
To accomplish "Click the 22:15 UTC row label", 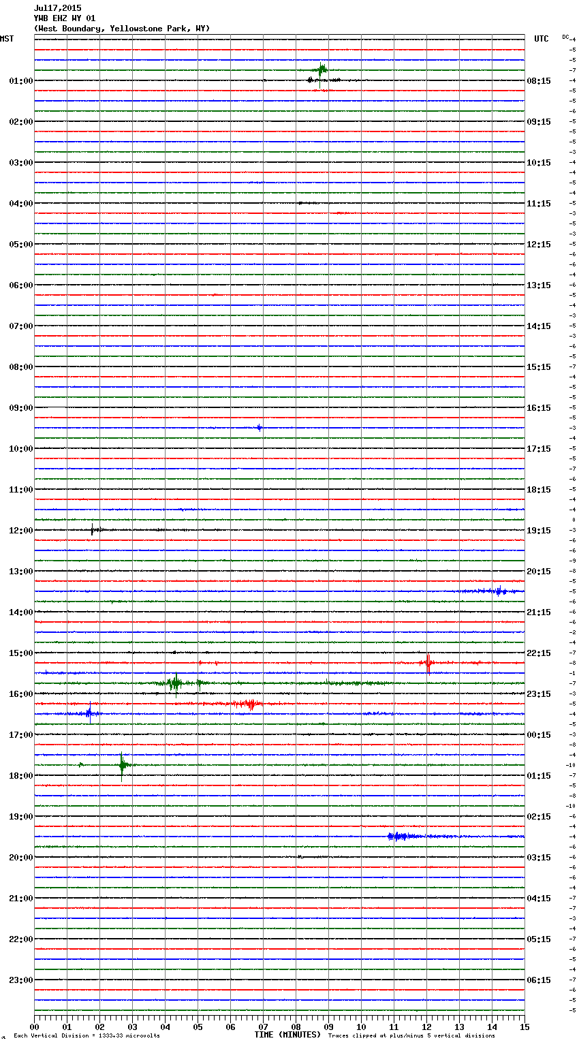I will [x=539, y=653].
